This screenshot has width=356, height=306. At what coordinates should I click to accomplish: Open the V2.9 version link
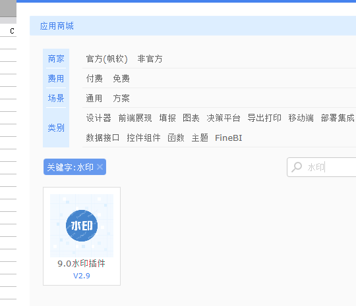pyautogui.click(x=82, y=276)
